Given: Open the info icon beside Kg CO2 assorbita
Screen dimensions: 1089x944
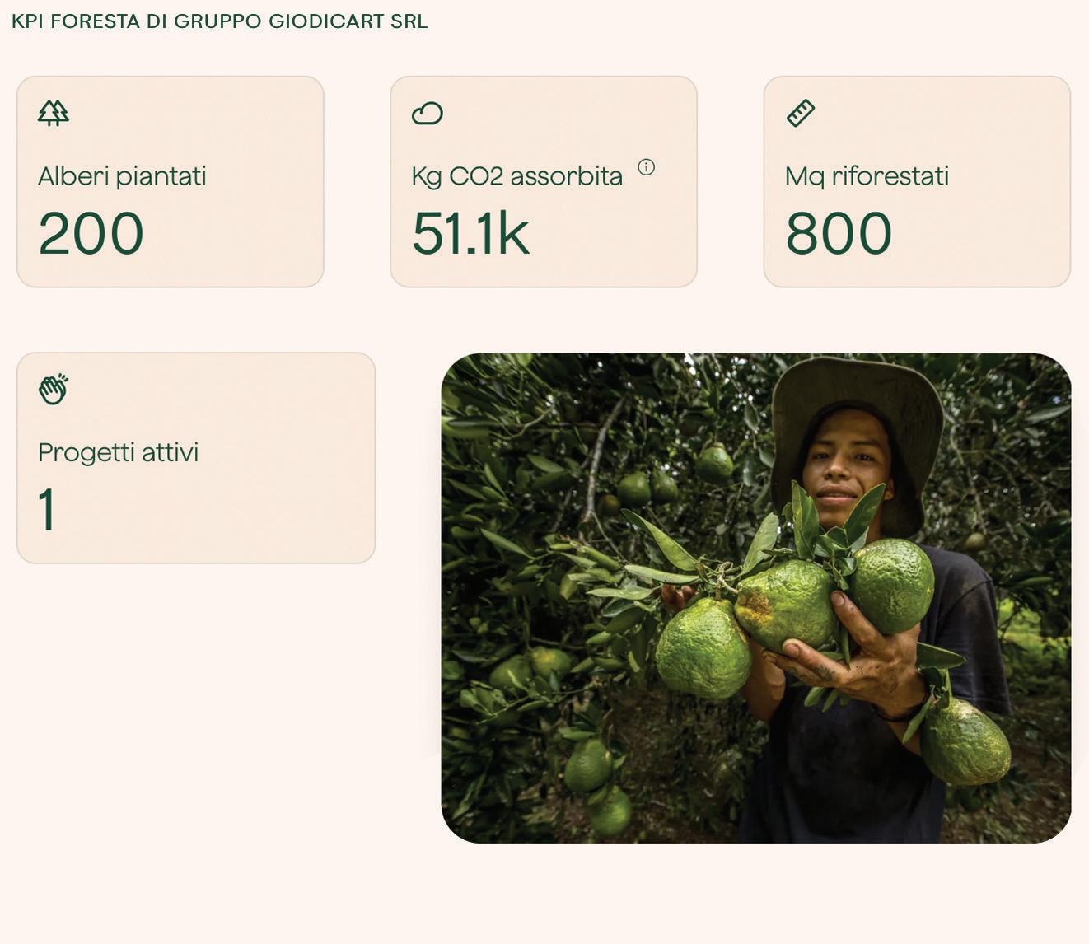Looking at the screenshot, I should (647, 167).
